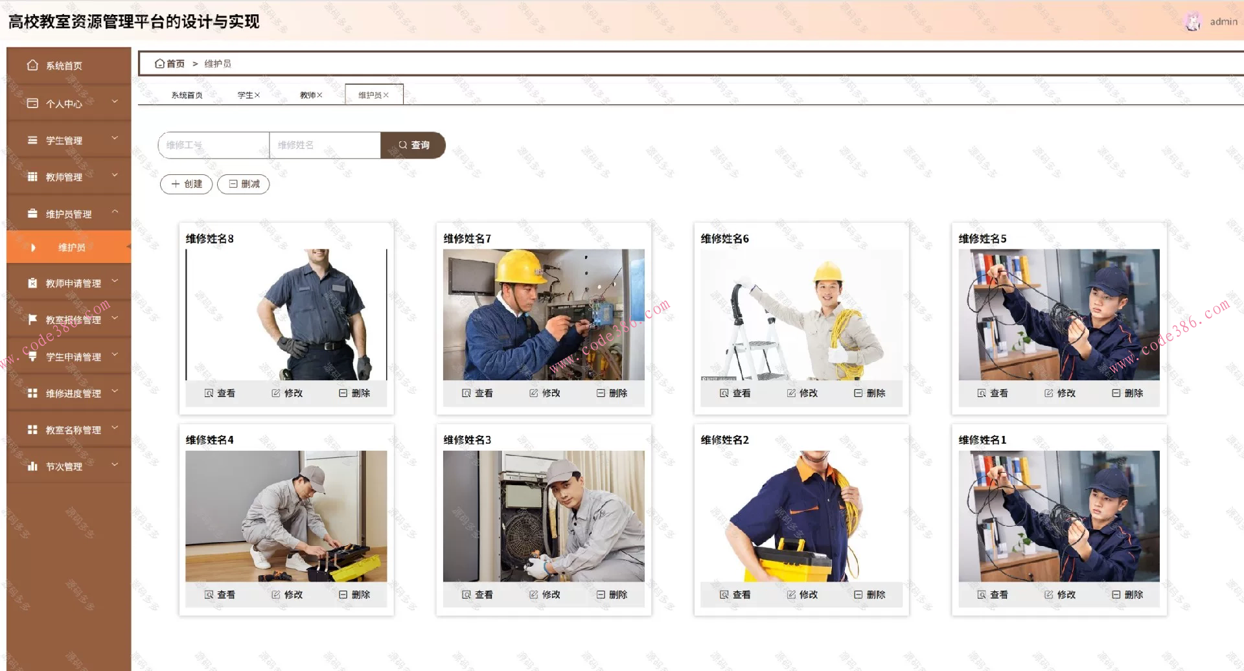
Task: Open 系统首页 in the sidebar
Action: [x=69, y=65]
